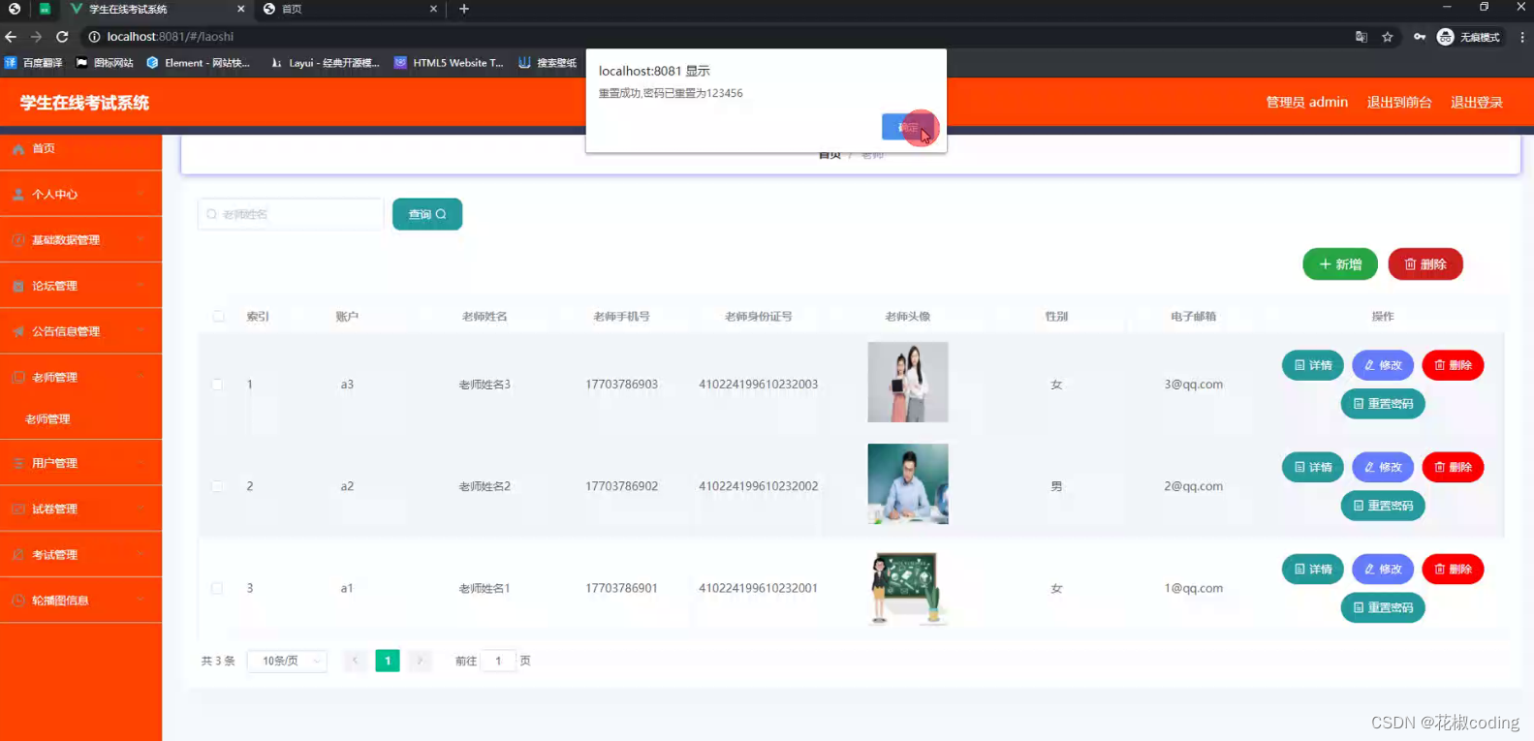This screenshot has width=1534, height=741.
Task: Open the Element bookmark in bookmarks bar
Action: click(x=198, y=63)
